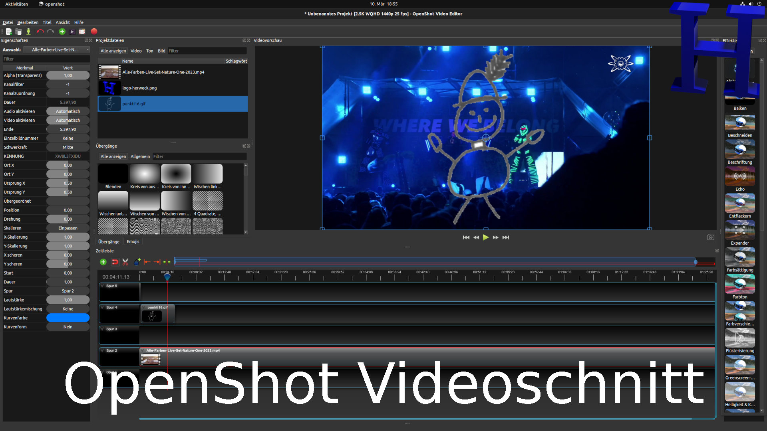Save current frame with camera icon
Screen dimensions: 767x431
(711, 237)
